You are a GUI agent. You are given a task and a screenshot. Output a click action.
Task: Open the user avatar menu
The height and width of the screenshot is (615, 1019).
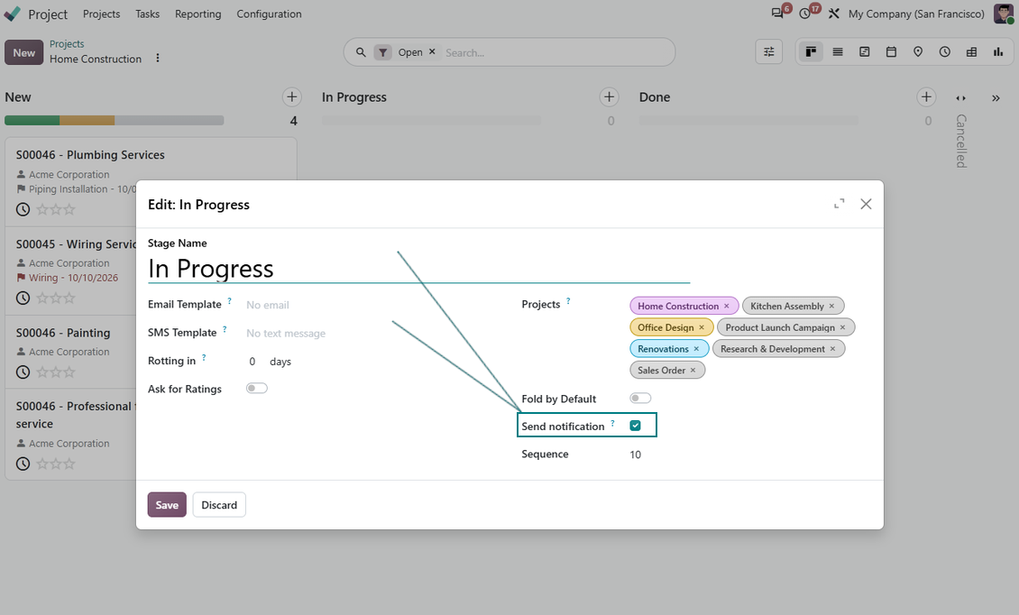tap(1003, 14)
